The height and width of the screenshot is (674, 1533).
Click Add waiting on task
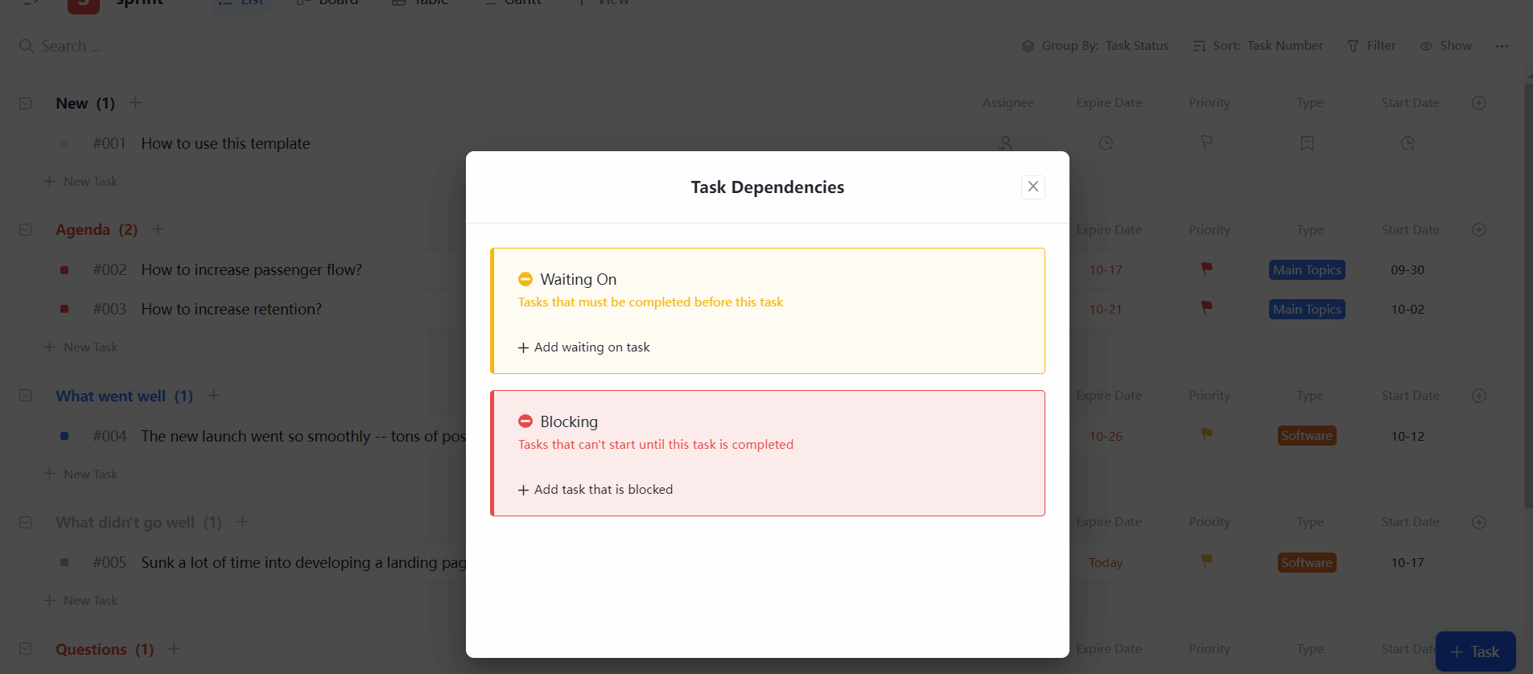pos(583,347)
